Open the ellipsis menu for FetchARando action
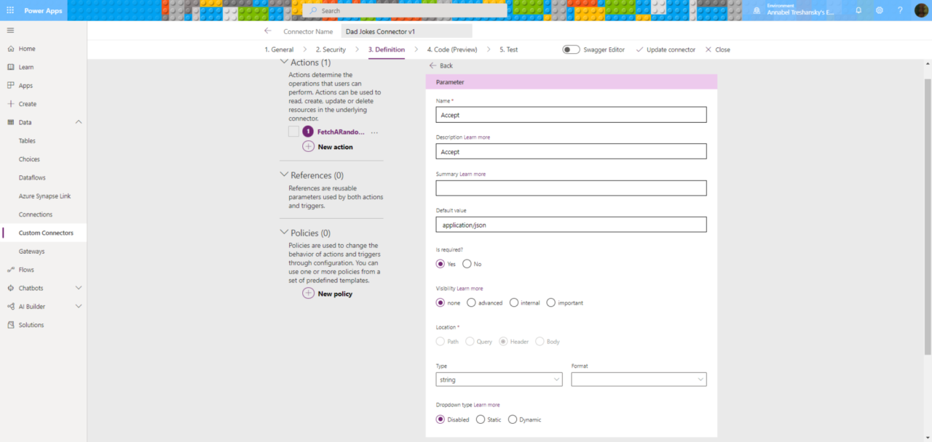932x442 pixels. click(374, 132)
